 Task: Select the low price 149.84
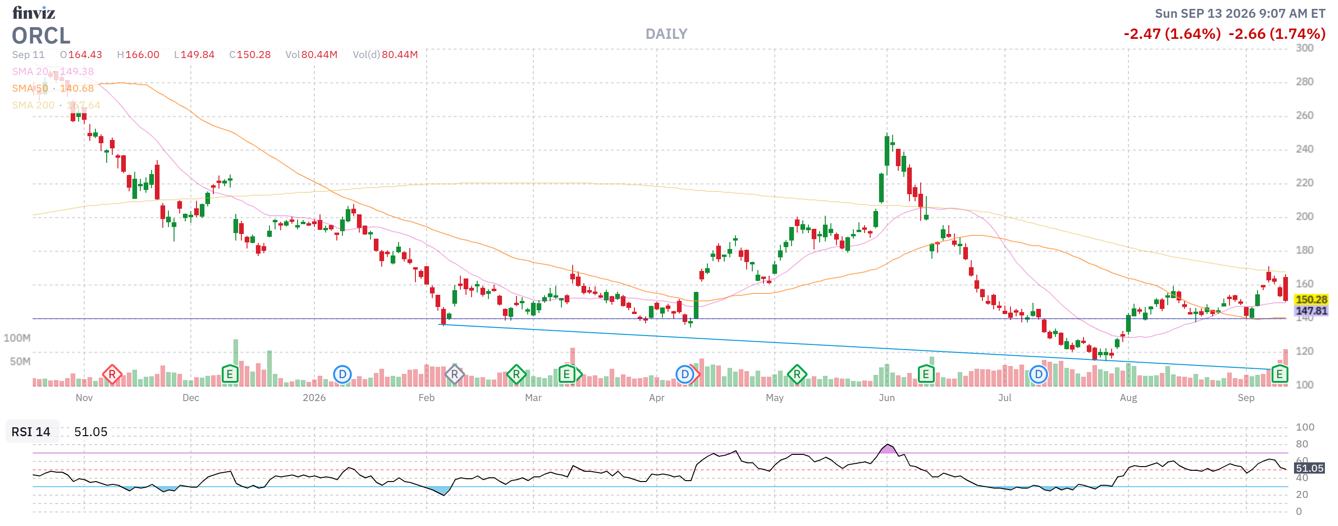pos(197,55)
